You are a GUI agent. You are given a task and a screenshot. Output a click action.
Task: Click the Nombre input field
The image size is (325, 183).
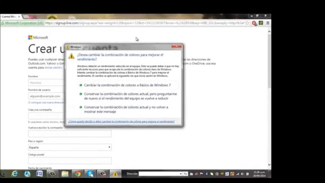coord(46,83)
